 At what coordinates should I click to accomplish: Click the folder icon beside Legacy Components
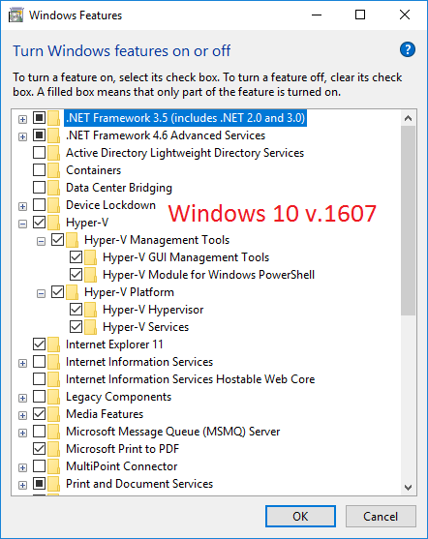pyautogui.click(x=53, y=397)
